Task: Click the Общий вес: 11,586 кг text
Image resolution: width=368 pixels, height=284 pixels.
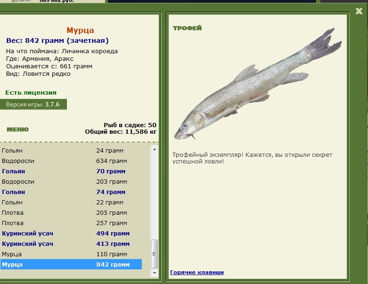Action: pyautogui.click(x=121, y=131)
